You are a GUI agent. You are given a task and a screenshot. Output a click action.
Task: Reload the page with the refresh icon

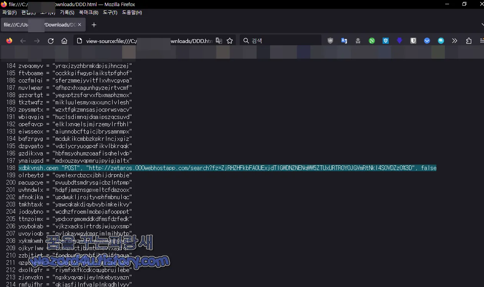(51, 41)
